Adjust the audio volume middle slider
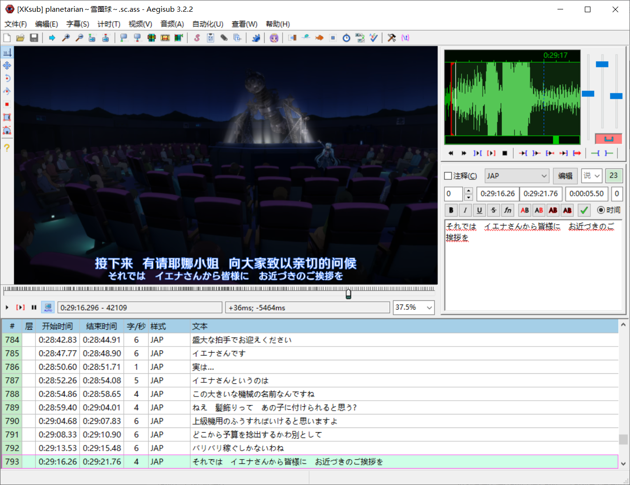Image resolution: width=630 pixels, height=485 pixels. coord(602,64)
